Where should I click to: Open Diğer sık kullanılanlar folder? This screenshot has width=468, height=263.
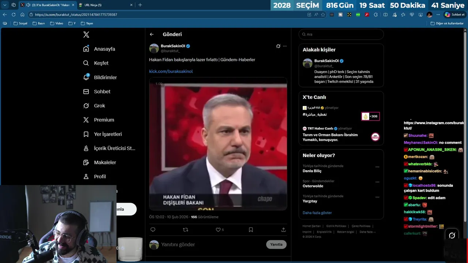[447, 23]
